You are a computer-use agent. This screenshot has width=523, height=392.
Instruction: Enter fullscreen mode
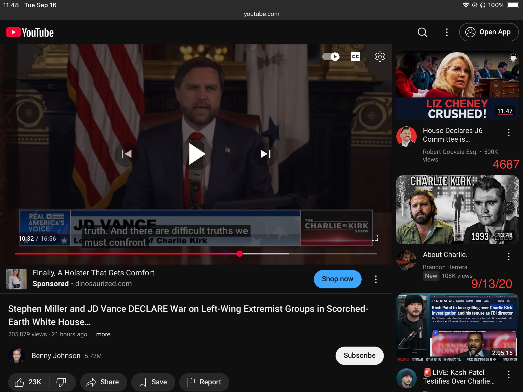point(375,238)
